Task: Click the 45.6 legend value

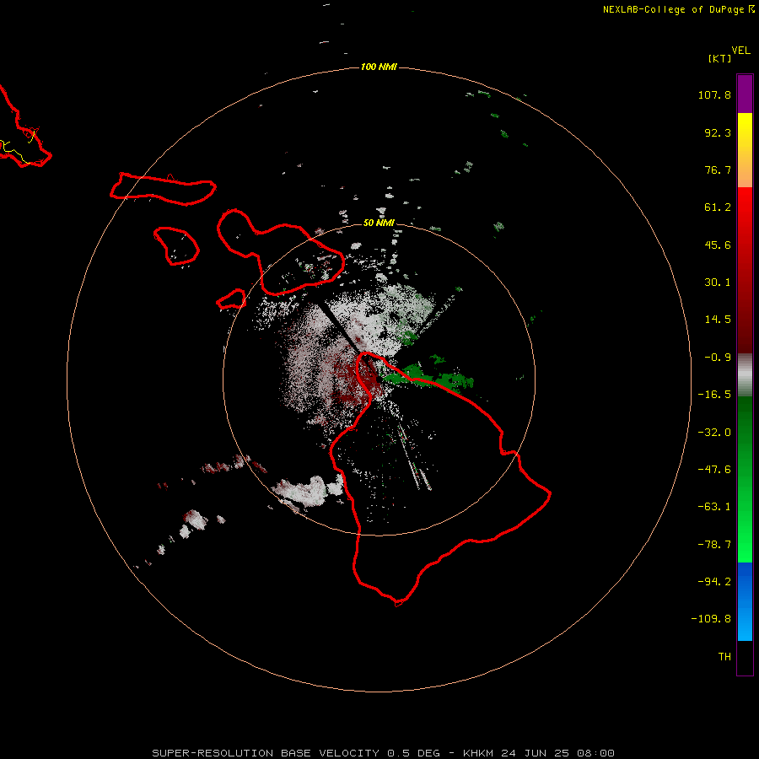Action: tap(718, 245)
